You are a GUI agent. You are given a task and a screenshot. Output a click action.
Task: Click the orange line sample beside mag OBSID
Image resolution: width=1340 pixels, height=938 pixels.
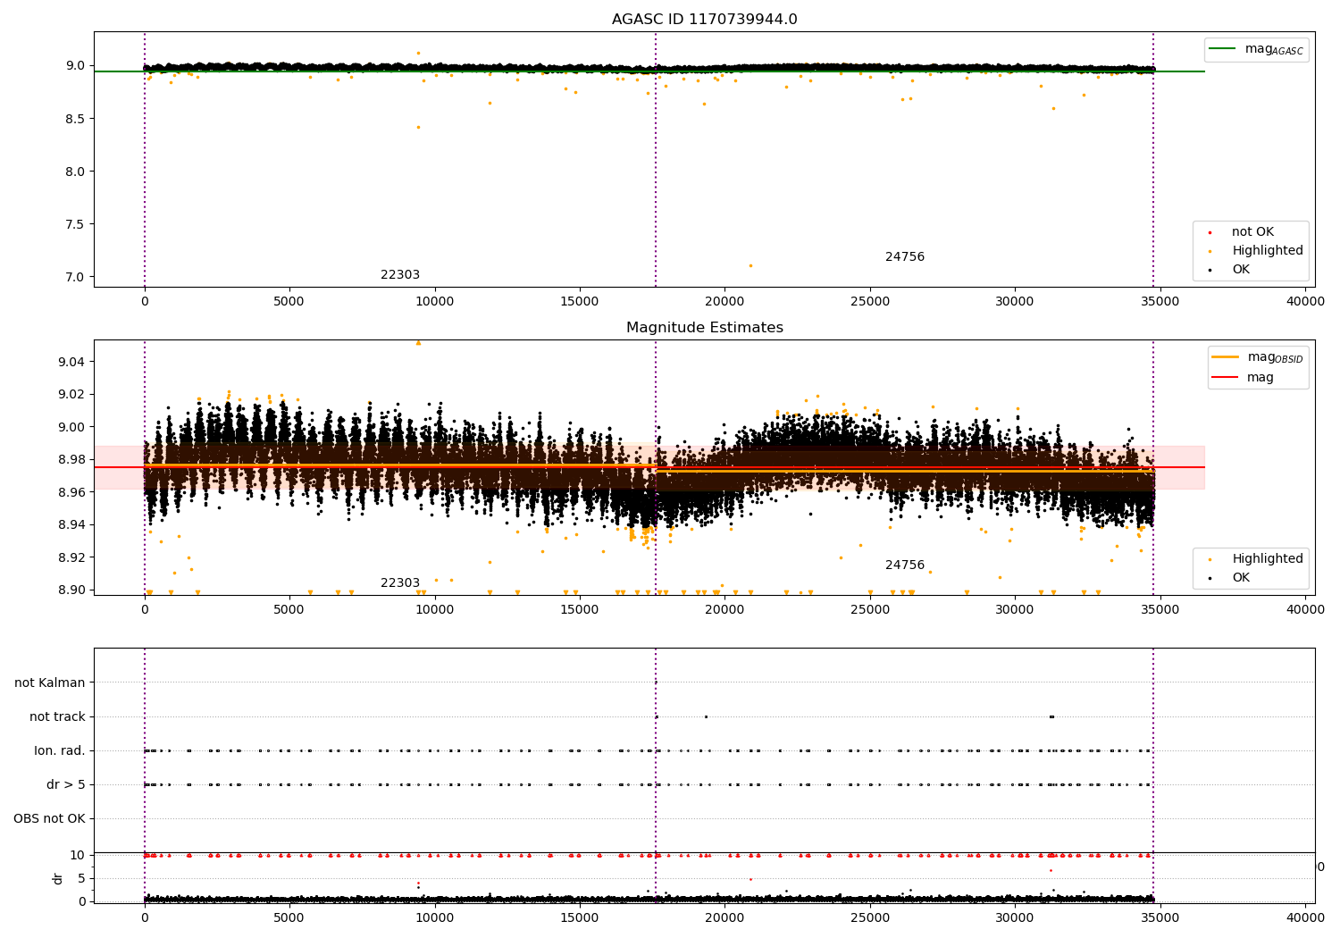point(1226,356)
